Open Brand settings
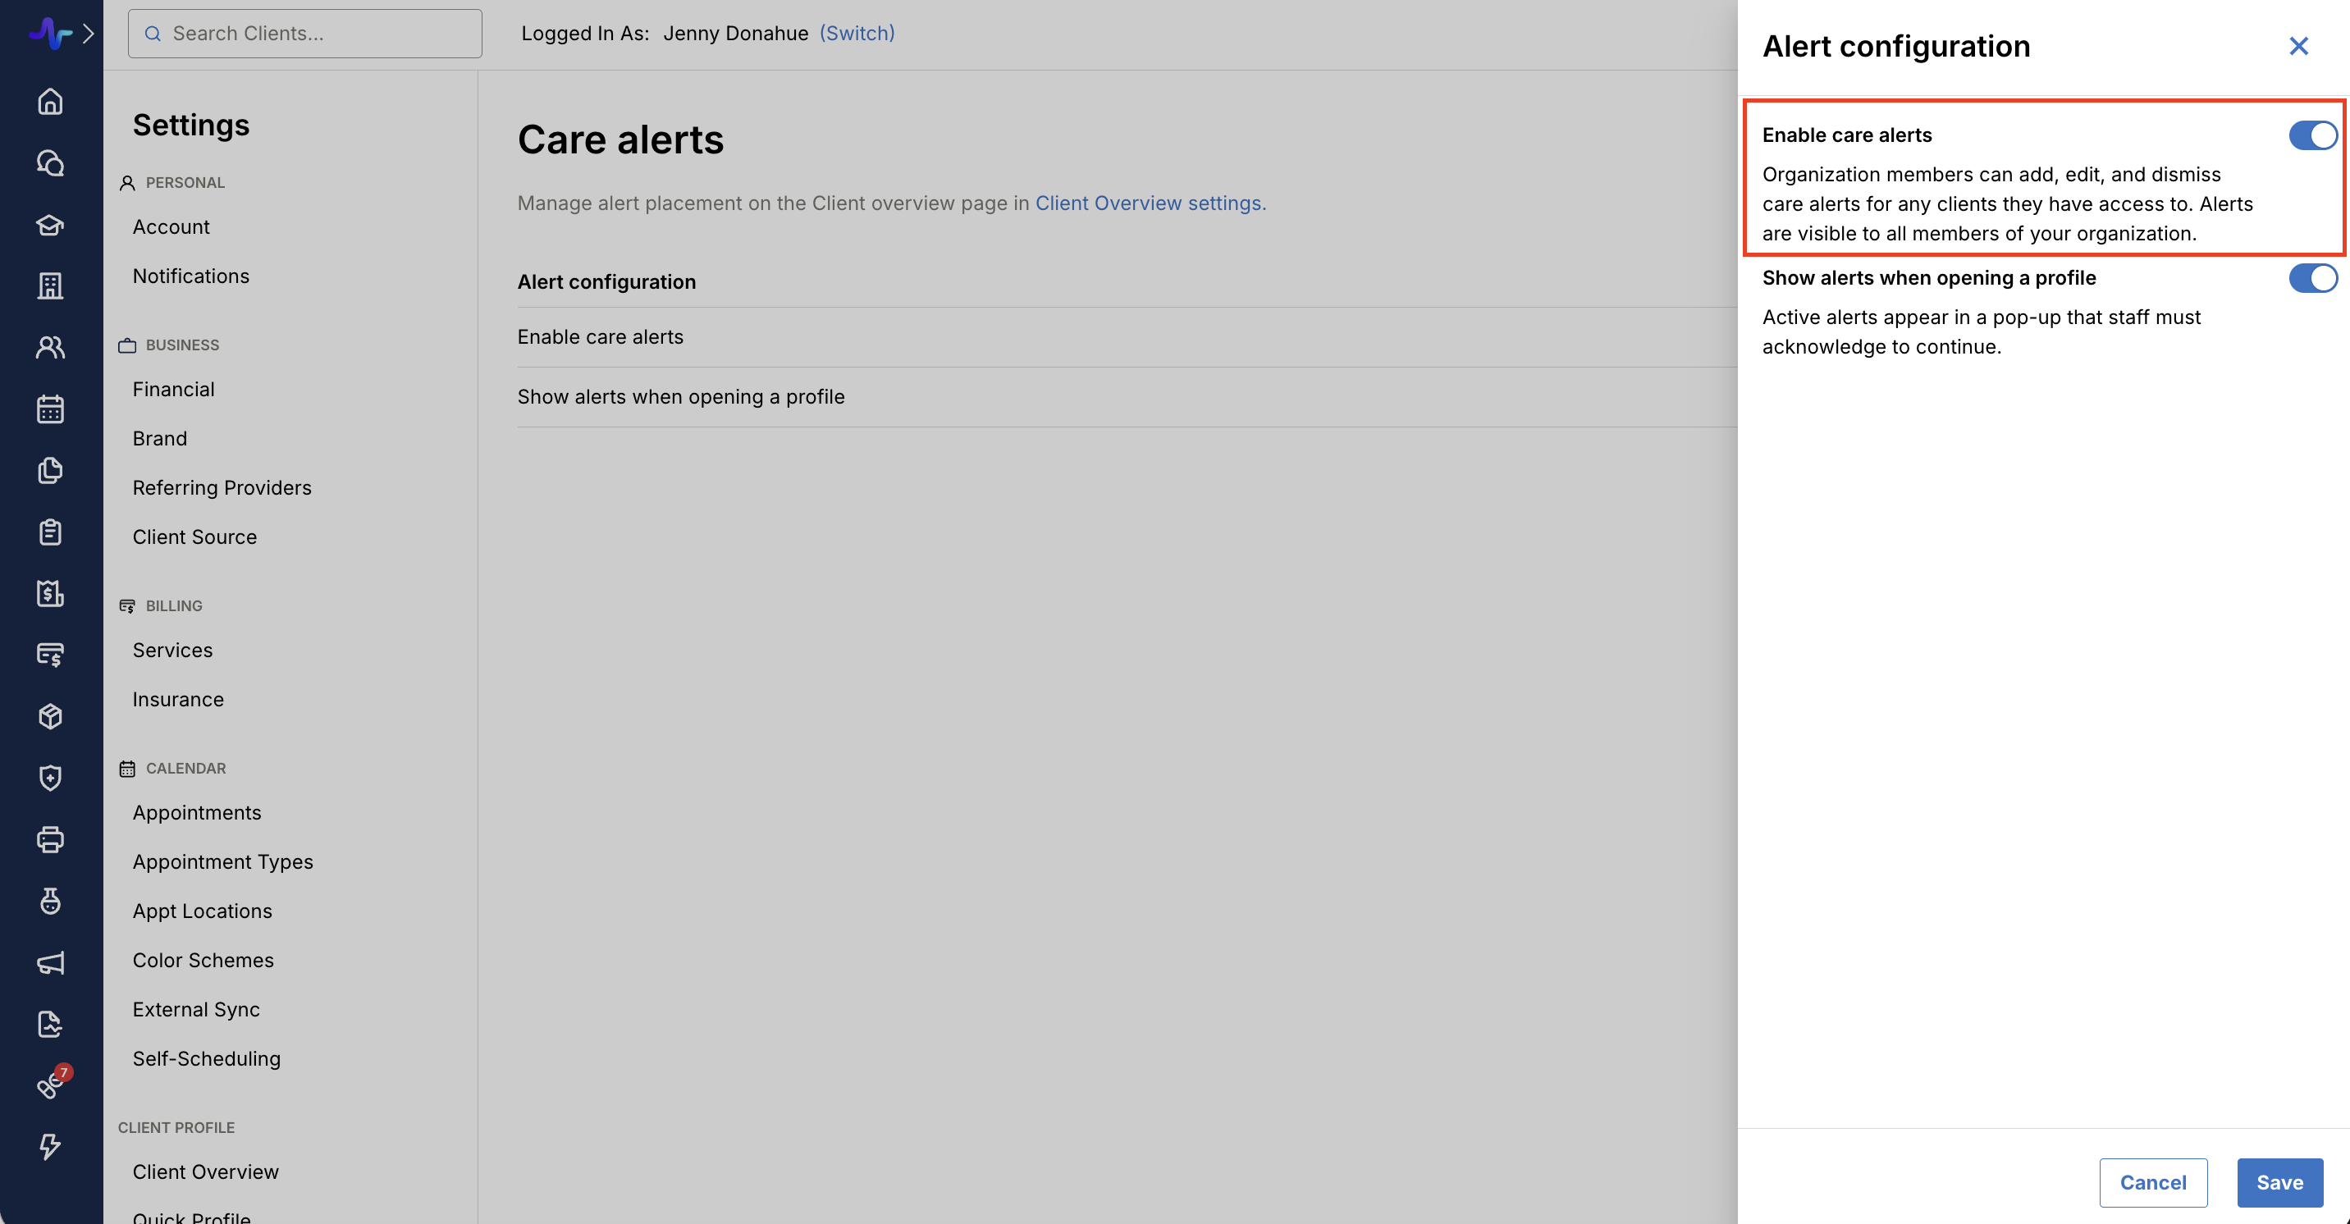 click(160, 439)
